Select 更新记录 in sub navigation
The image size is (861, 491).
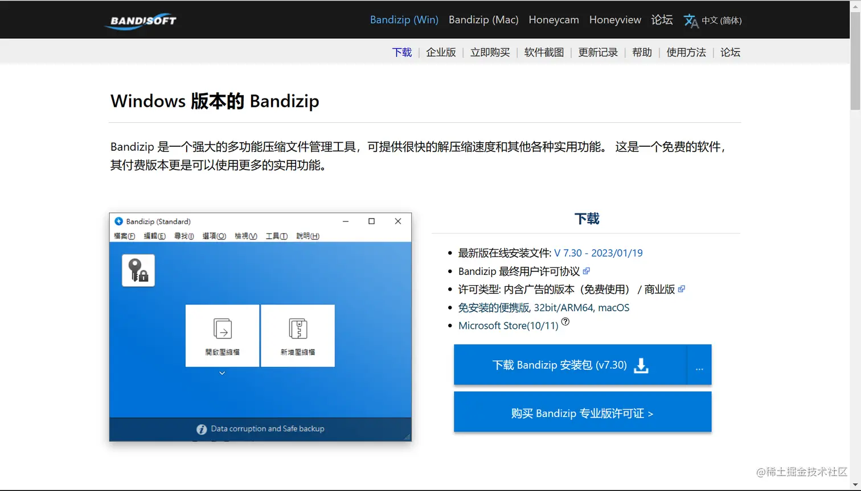(x=598, y=52)
